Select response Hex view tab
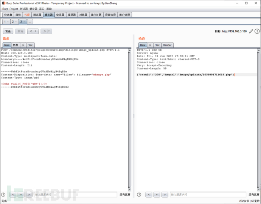261x204 pixels. click(x=157, y=45)
